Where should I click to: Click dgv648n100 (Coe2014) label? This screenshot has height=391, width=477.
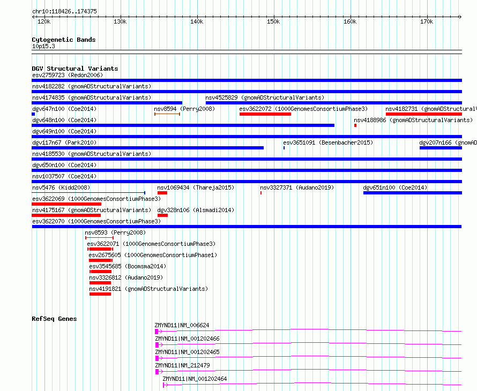pos(64,120)
